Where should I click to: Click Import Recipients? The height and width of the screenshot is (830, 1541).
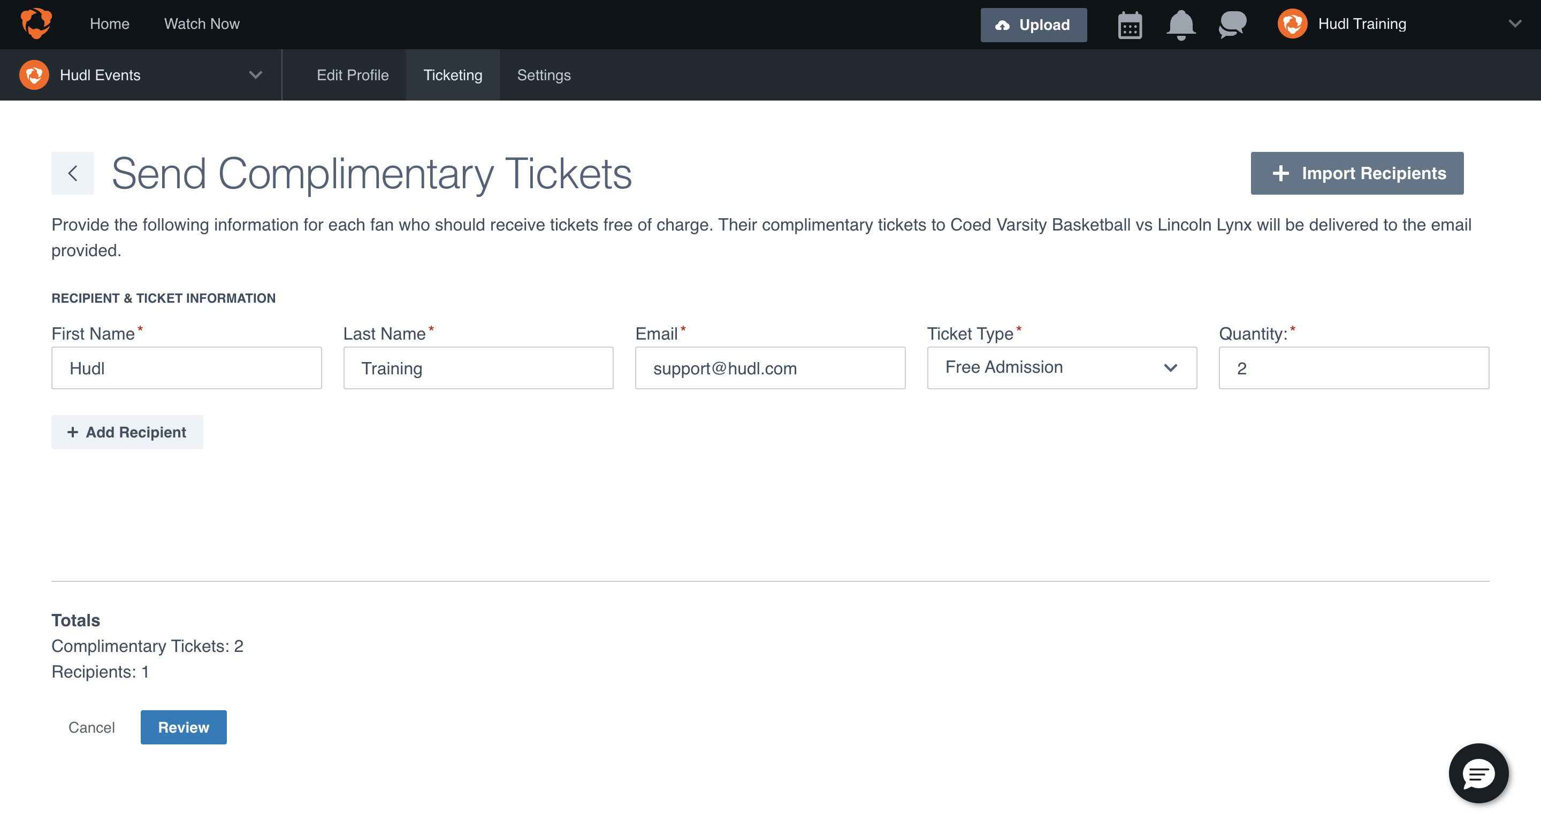tap(1357, 173)
